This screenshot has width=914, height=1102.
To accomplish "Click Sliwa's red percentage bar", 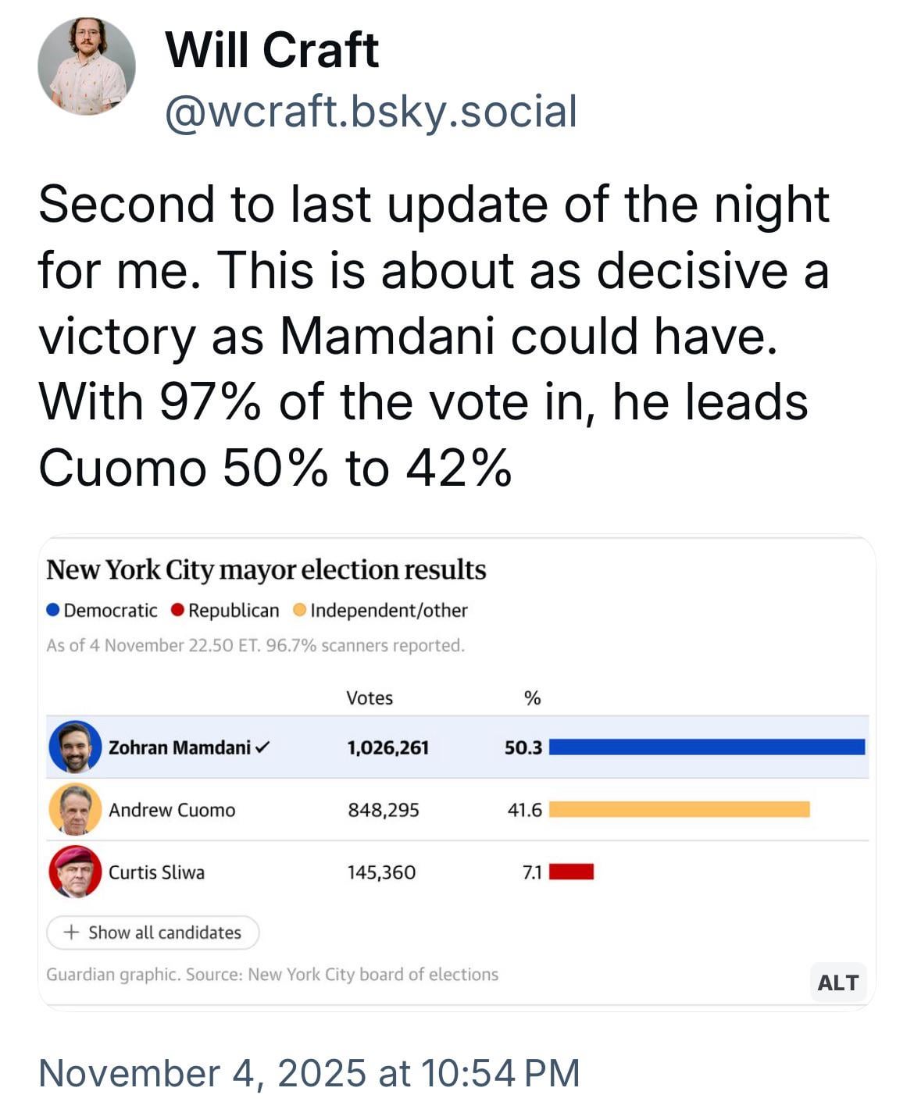I will (571, 872).
